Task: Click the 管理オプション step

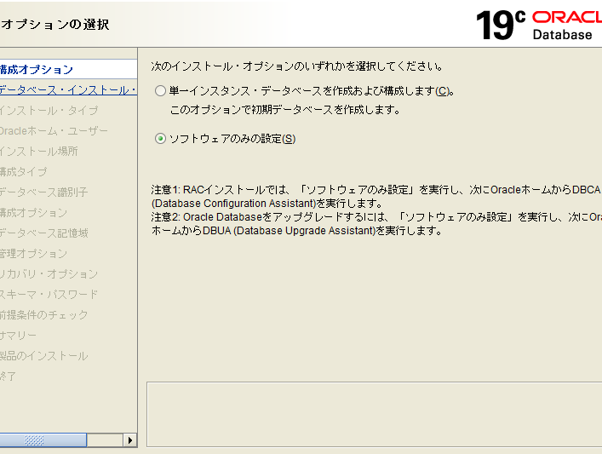Action: click(34, 254)
